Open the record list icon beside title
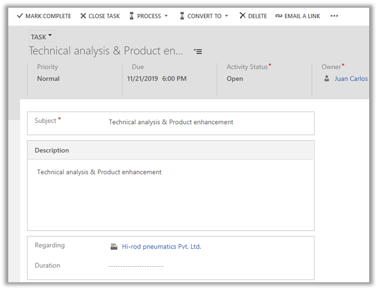The image size is (378, 290). (x=198, y=51)
